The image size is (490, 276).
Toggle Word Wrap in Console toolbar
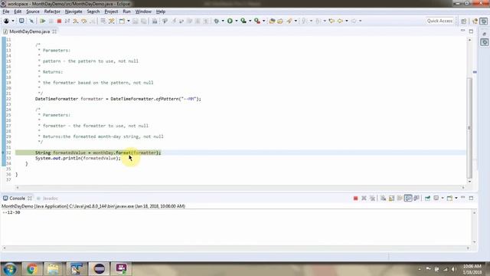[400, 198]
